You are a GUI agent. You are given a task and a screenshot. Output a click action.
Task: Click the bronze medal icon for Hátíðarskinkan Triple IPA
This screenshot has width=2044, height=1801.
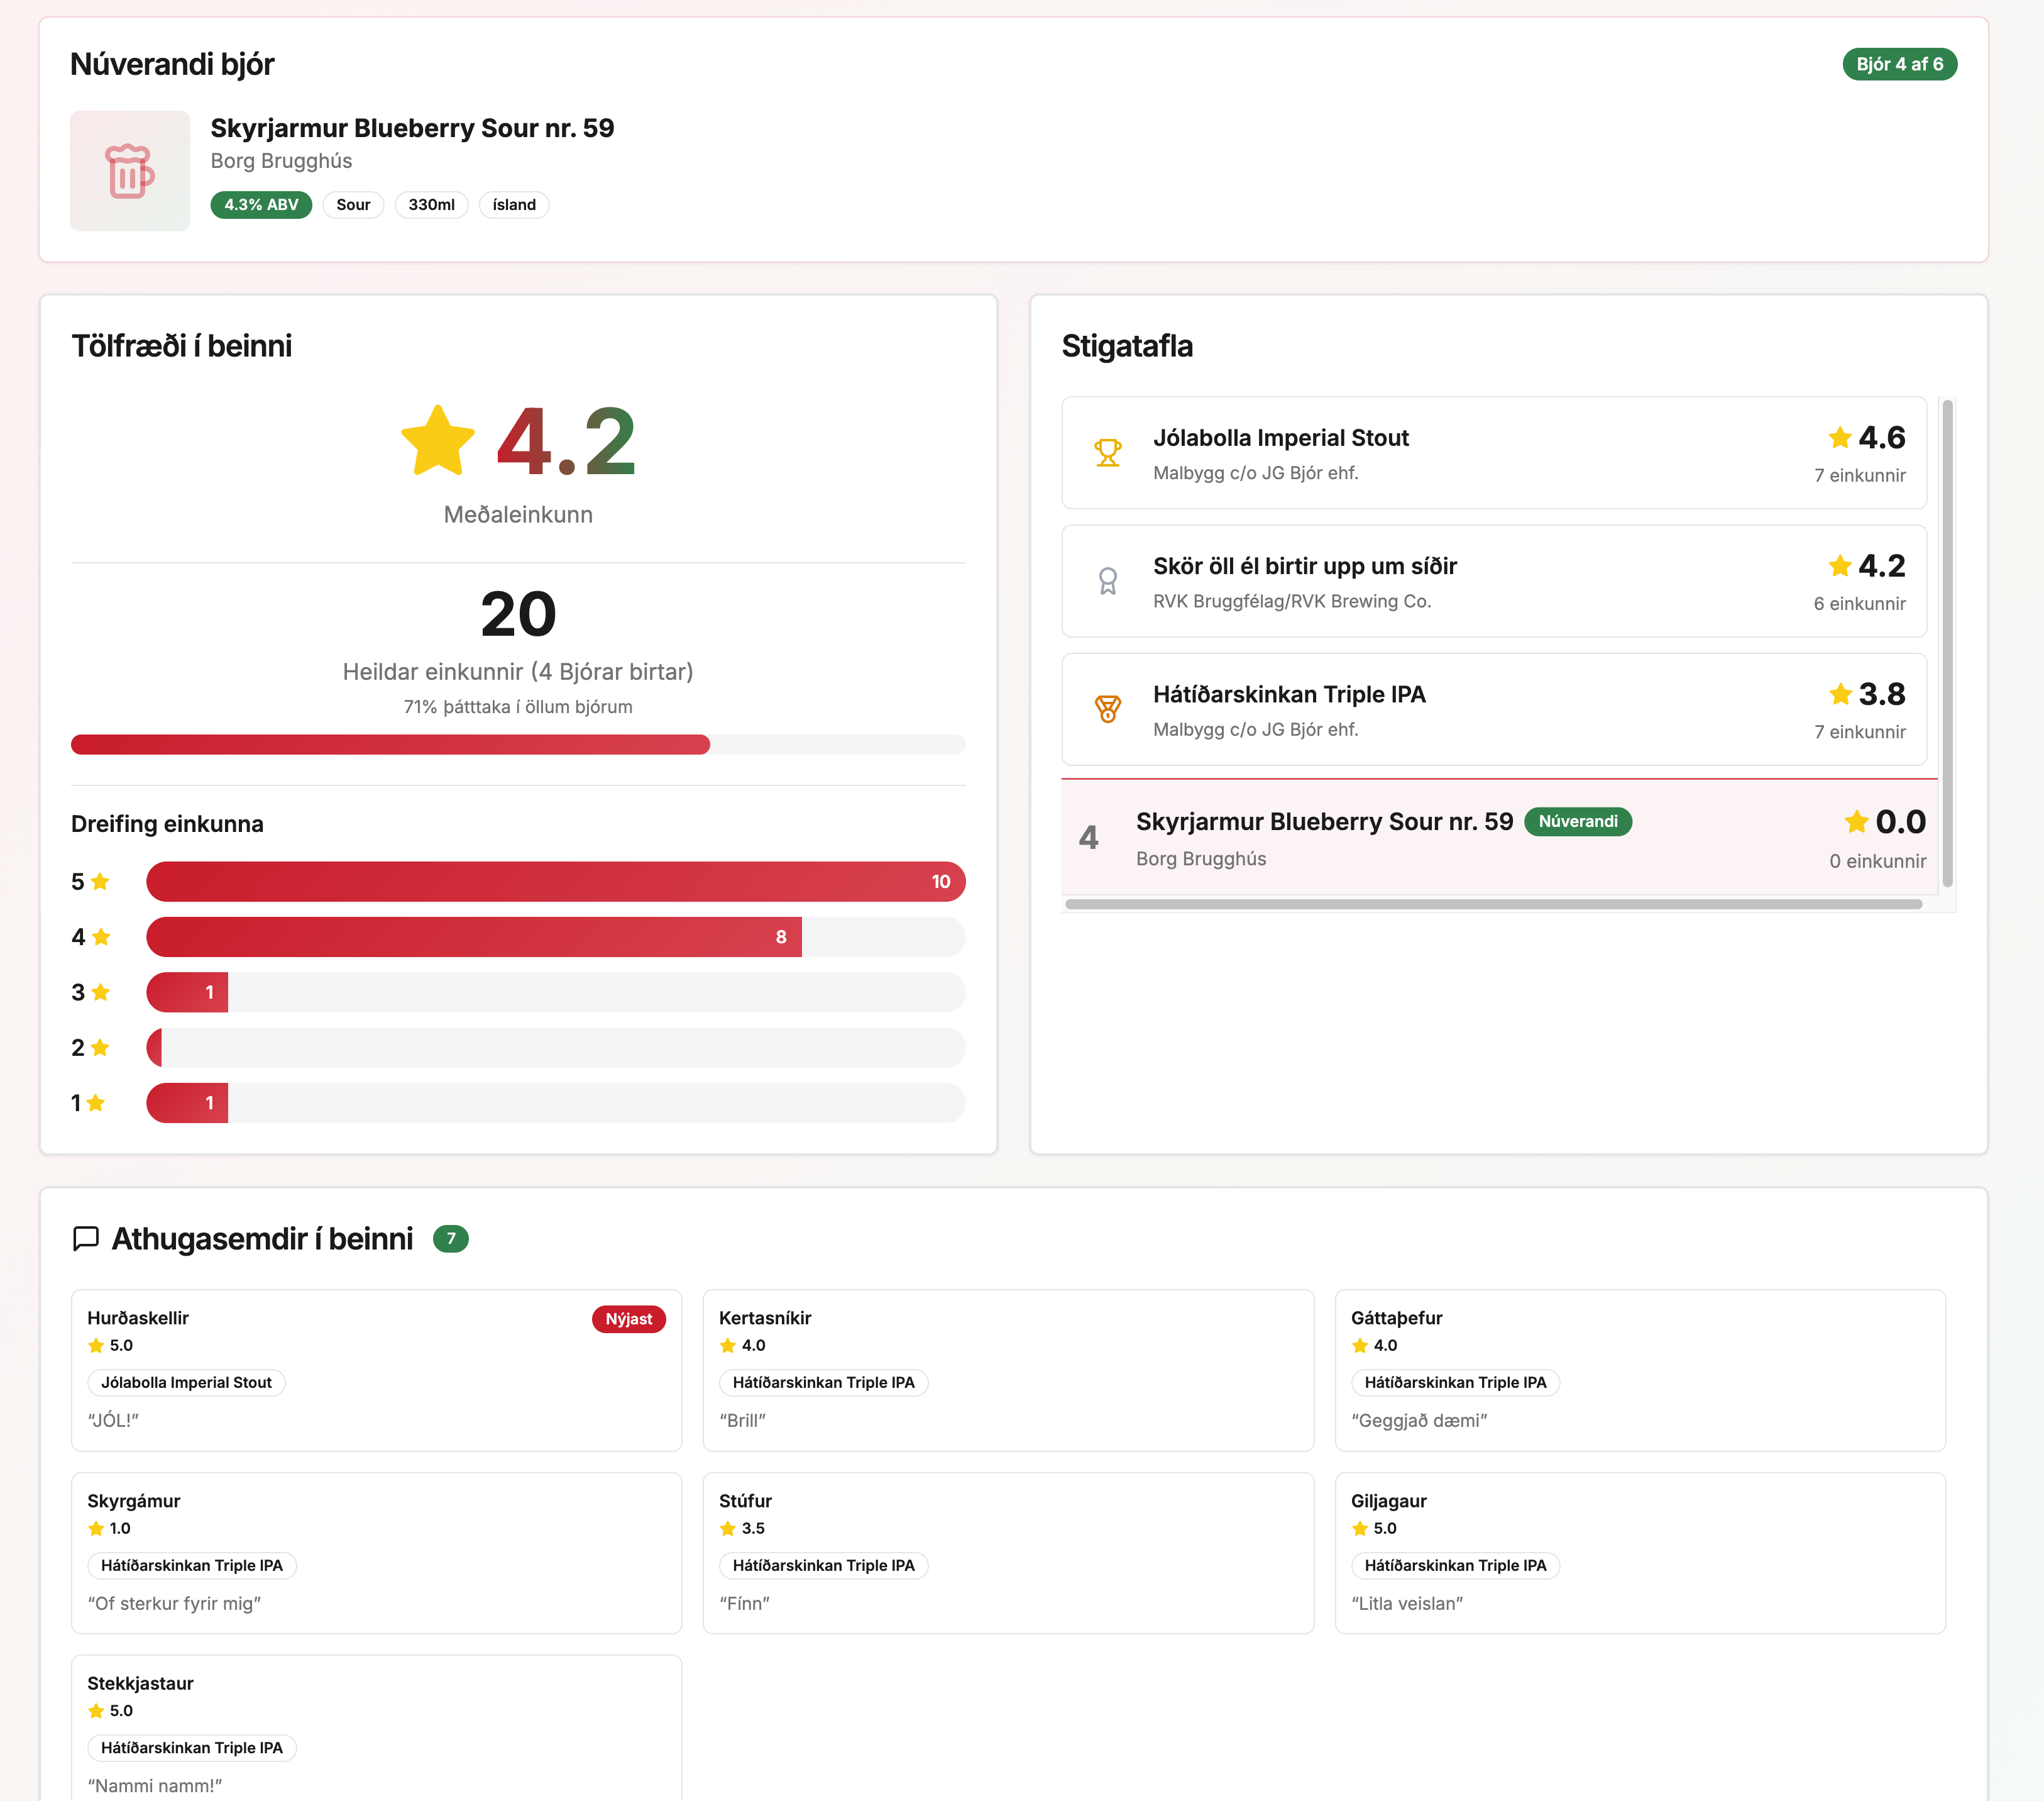(x=1108, y=709)
